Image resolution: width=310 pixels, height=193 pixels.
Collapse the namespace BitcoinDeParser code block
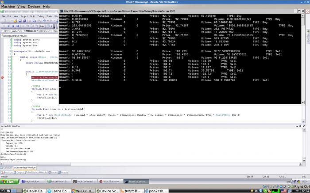(12, 51)
